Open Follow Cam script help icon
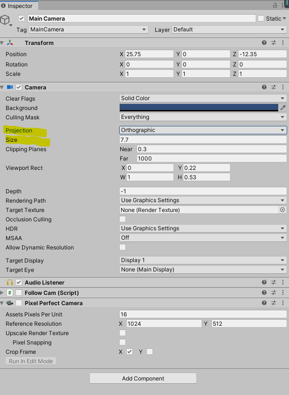 click(x=264, y=293)
